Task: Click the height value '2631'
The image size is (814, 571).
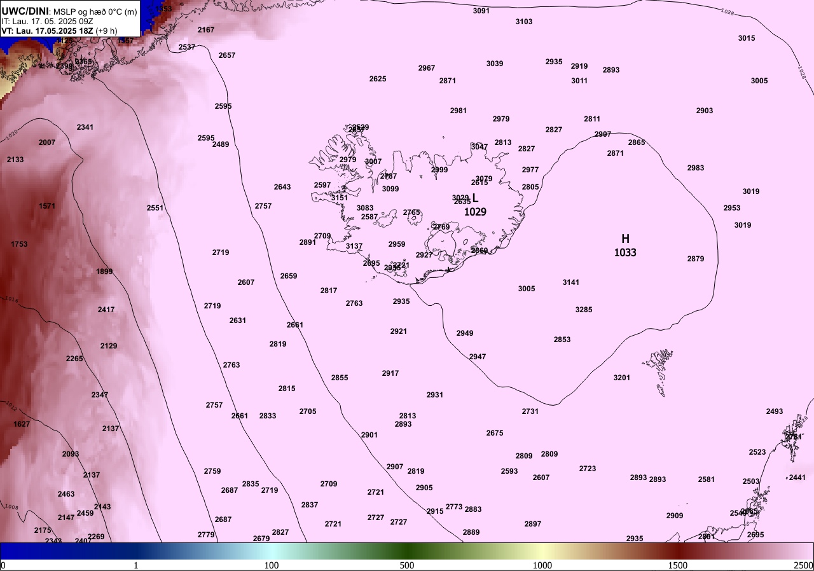Action: pos(238,320)
